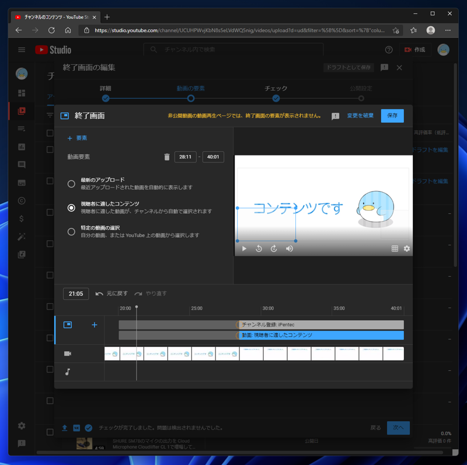Screen dimensions: 467x465
Task: Open Playlists in Studio sidebar
Action: [x=22, y=129]
